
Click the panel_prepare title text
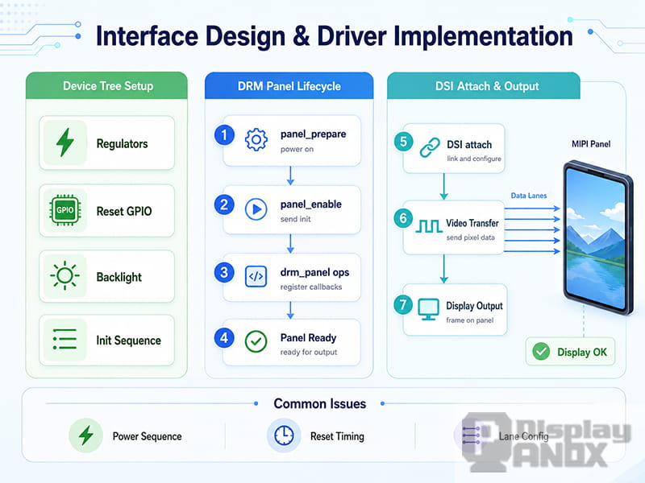313,134
